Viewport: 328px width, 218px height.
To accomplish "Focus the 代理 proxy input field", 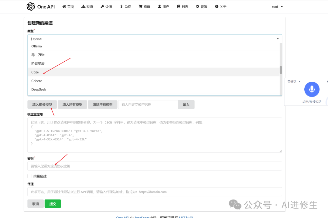I will pyautogui.click(x=155, y=192).
